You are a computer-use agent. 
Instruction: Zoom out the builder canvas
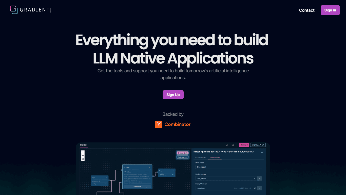coord(83,155)
